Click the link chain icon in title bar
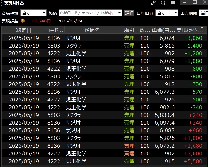 point(153,3)
